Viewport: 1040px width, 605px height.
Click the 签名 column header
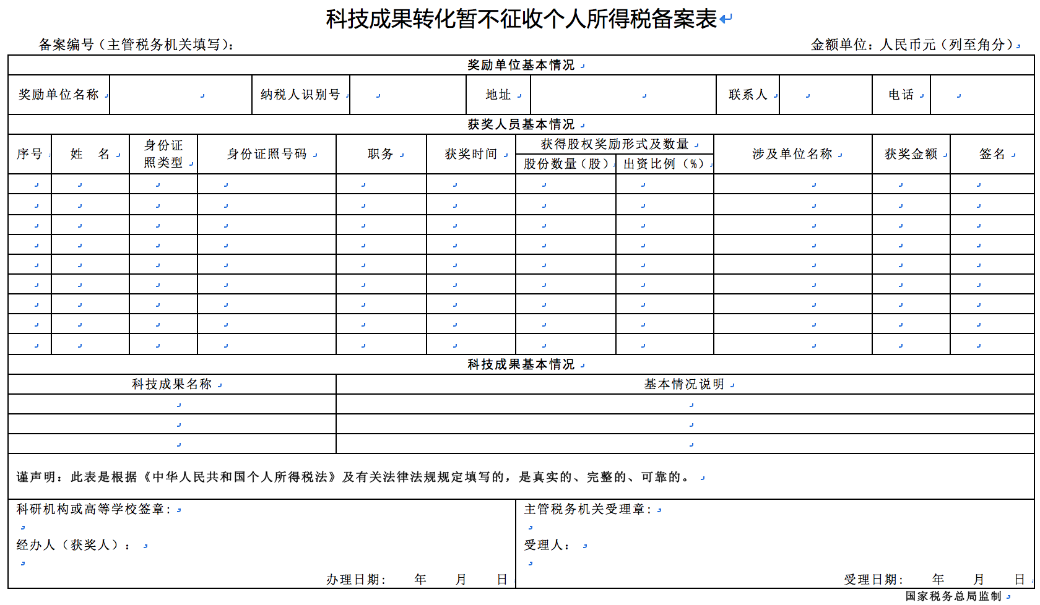[992, 154]
